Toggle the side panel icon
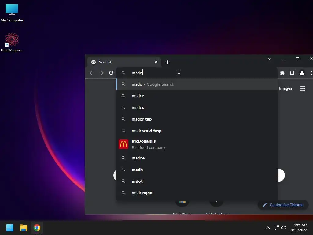 click(x=292, y=73)
